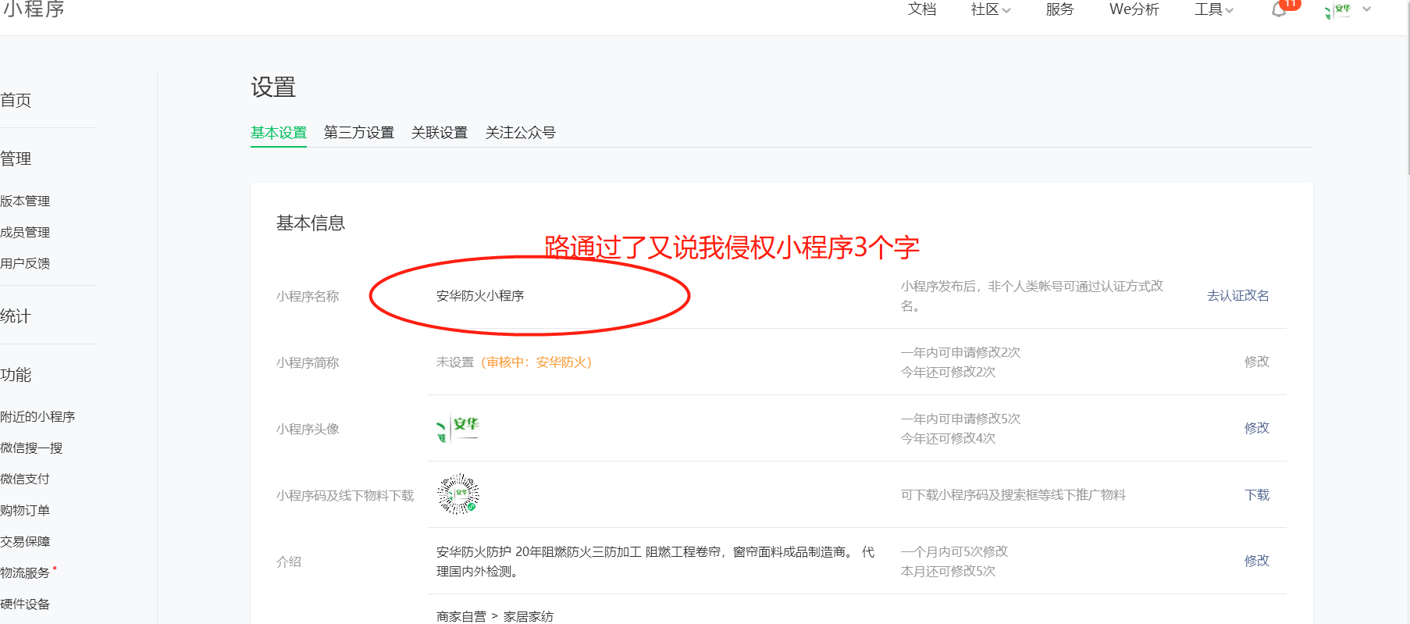Click the 商家自营 > 家居家纺 category text

point(495,616)
